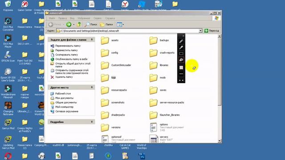The image size is (285, 160).
Task: Select the options text document
Action: click(167, 128)
